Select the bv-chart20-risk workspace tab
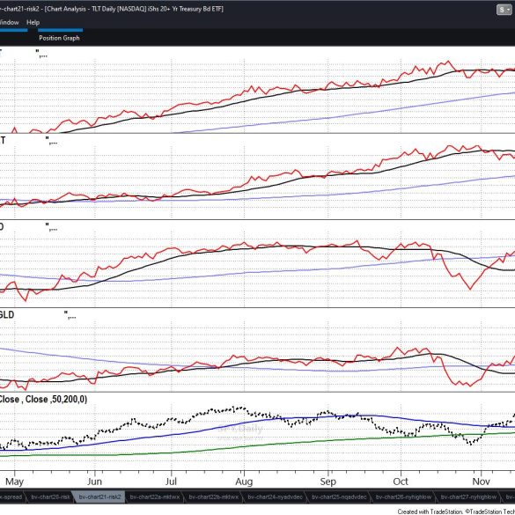Image resolution: width=515 pixels, height=515 pixels. (50, 497)
